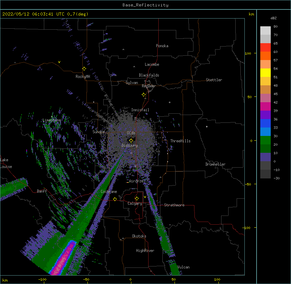Pick the magenta swatch in the dBZ legend
The width and height of the screenshot is (291, 284).
pos(265,106)
